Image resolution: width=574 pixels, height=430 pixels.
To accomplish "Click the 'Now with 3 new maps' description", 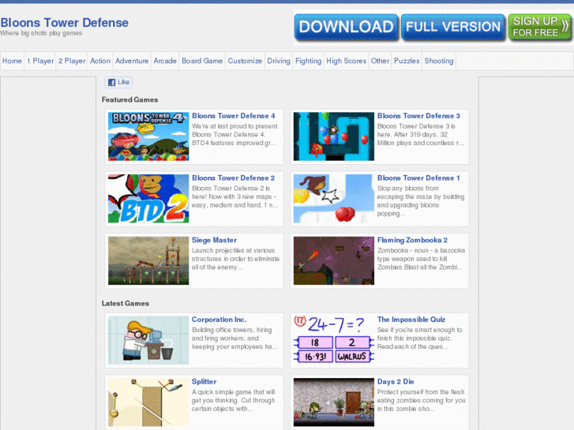I will 234,197.
